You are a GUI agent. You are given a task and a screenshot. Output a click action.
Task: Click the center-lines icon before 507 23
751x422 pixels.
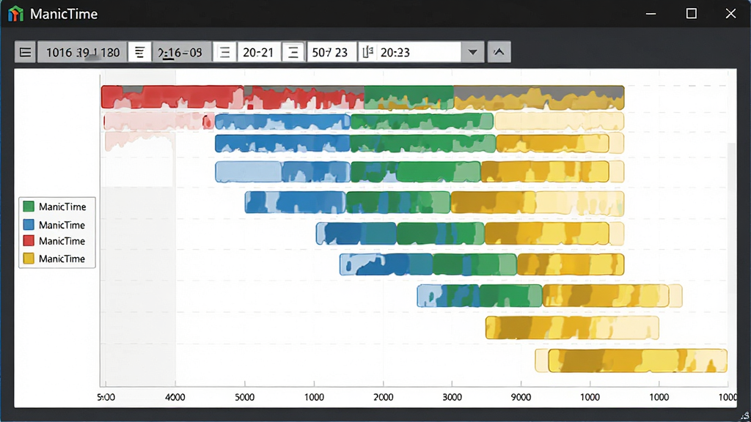(293, 52)
